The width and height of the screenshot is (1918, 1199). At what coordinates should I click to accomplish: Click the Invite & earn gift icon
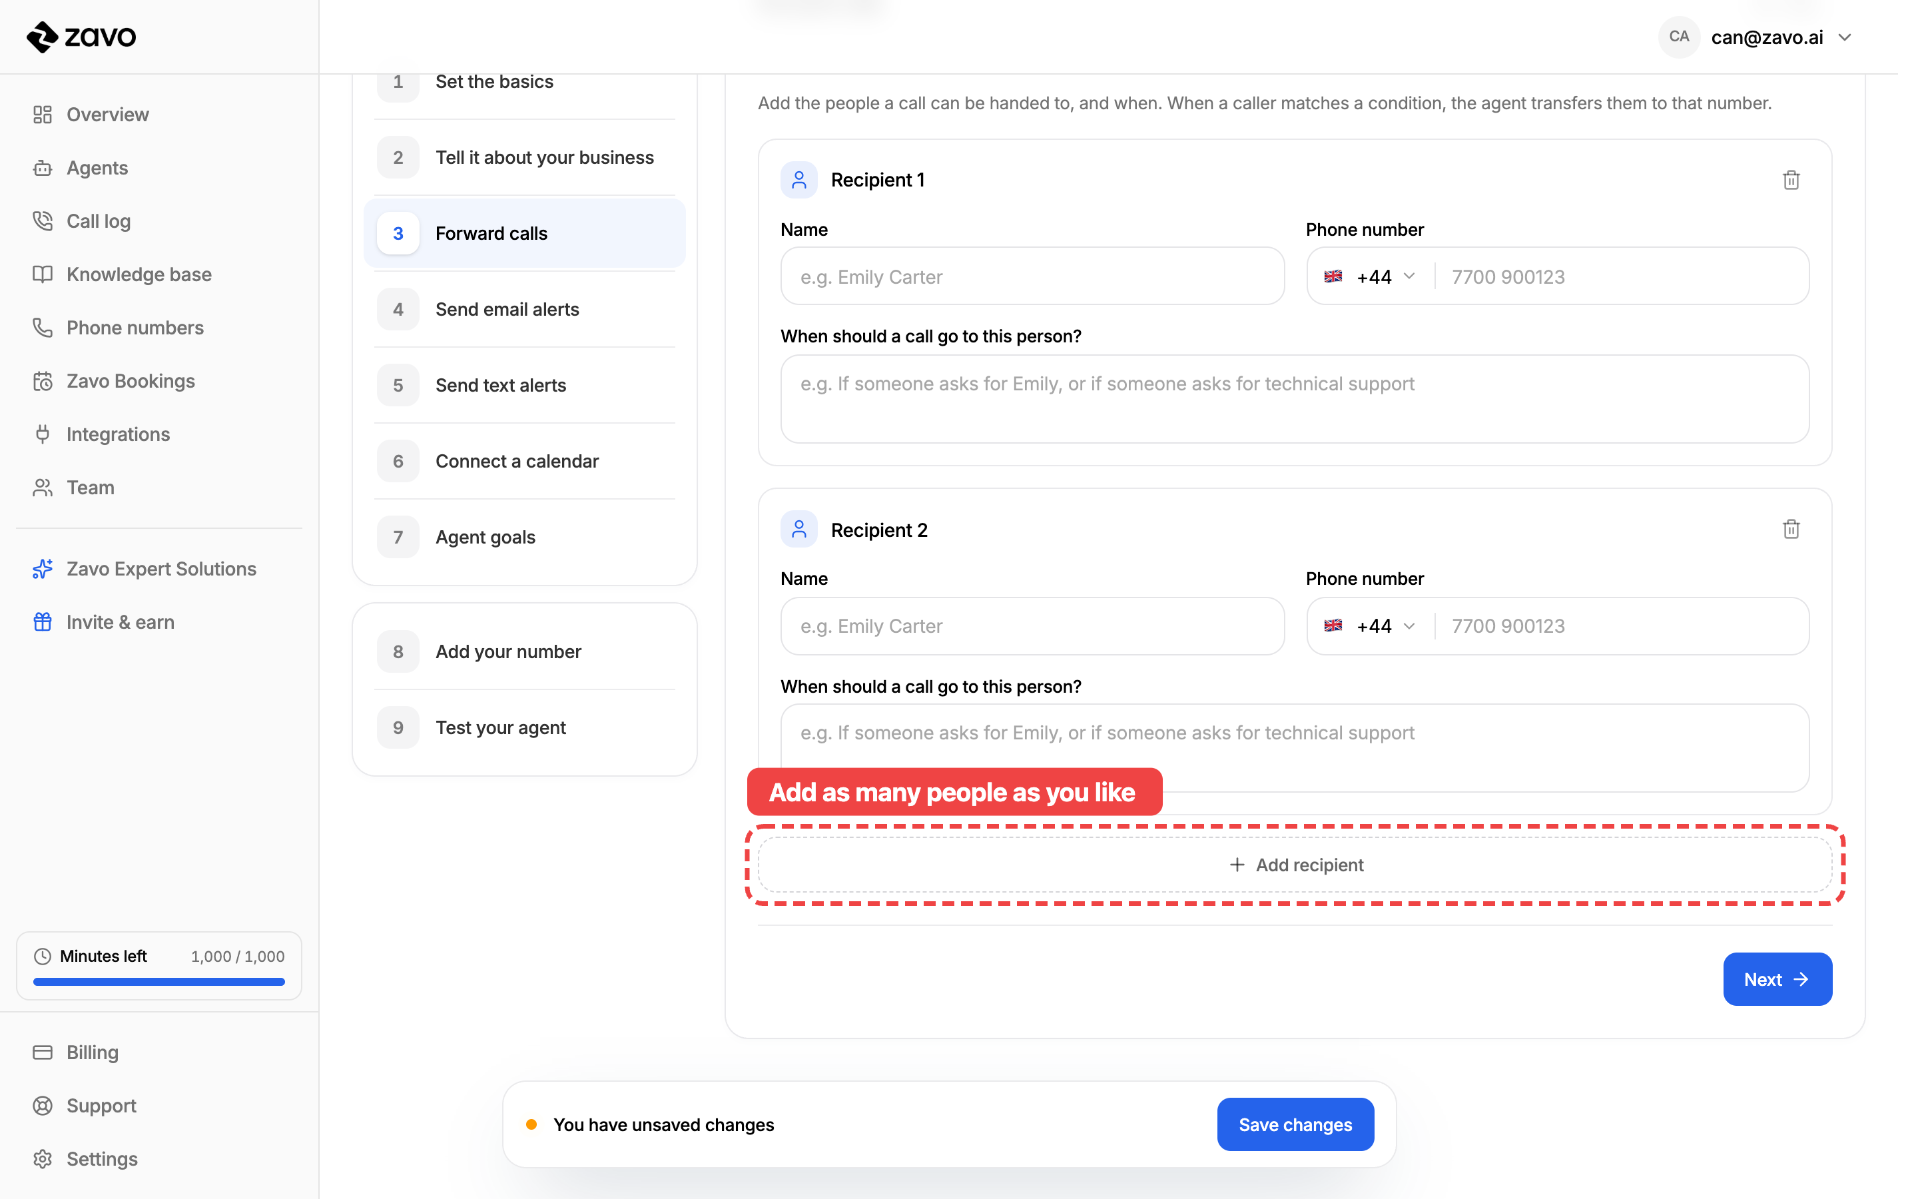(43, 621)
